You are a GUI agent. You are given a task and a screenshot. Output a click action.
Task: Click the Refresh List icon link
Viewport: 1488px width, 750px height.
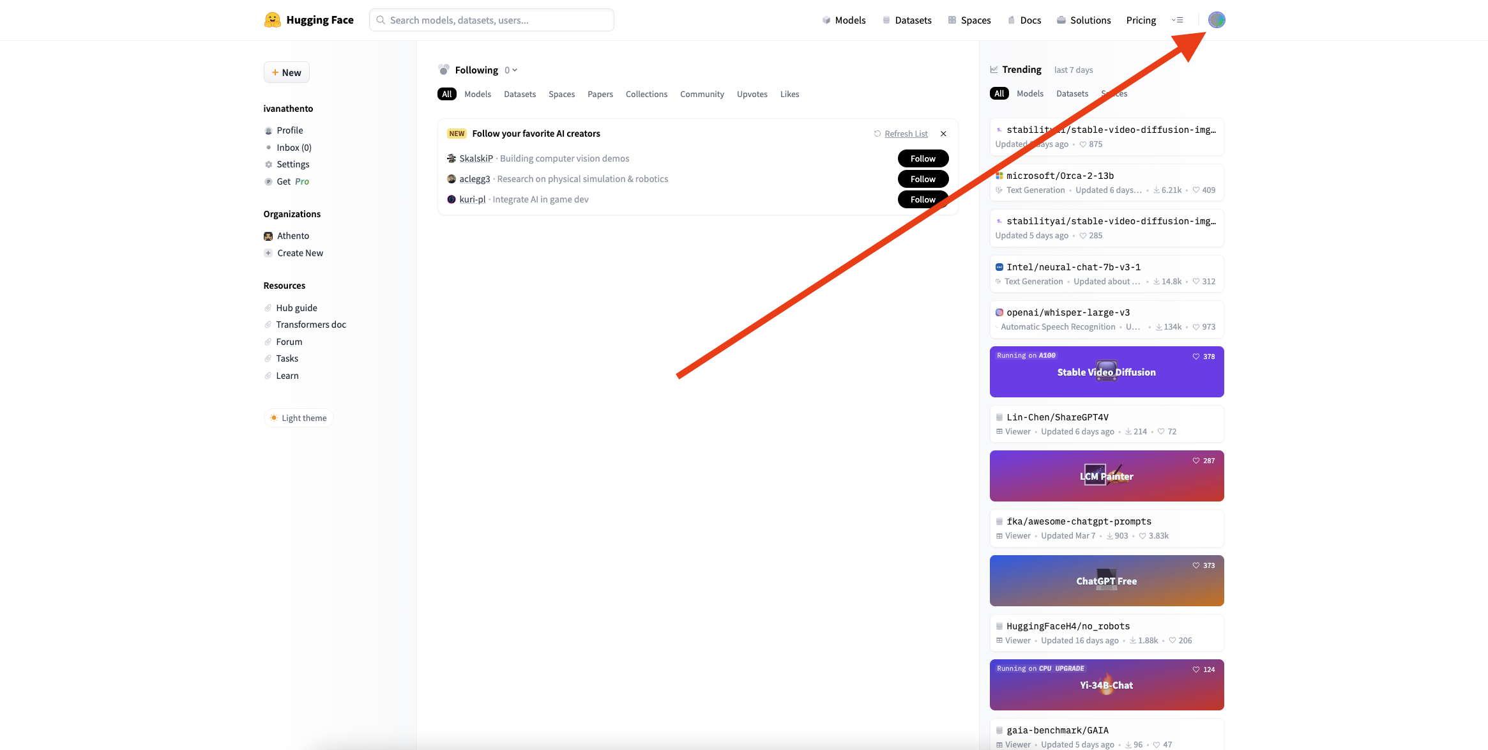click(877, 134)
